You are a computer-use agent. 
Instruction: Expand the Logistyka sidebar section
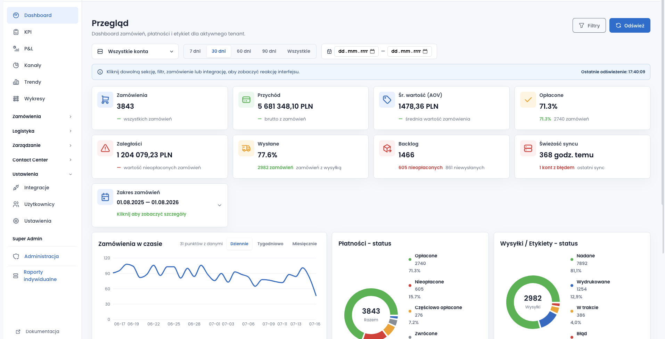42,131
